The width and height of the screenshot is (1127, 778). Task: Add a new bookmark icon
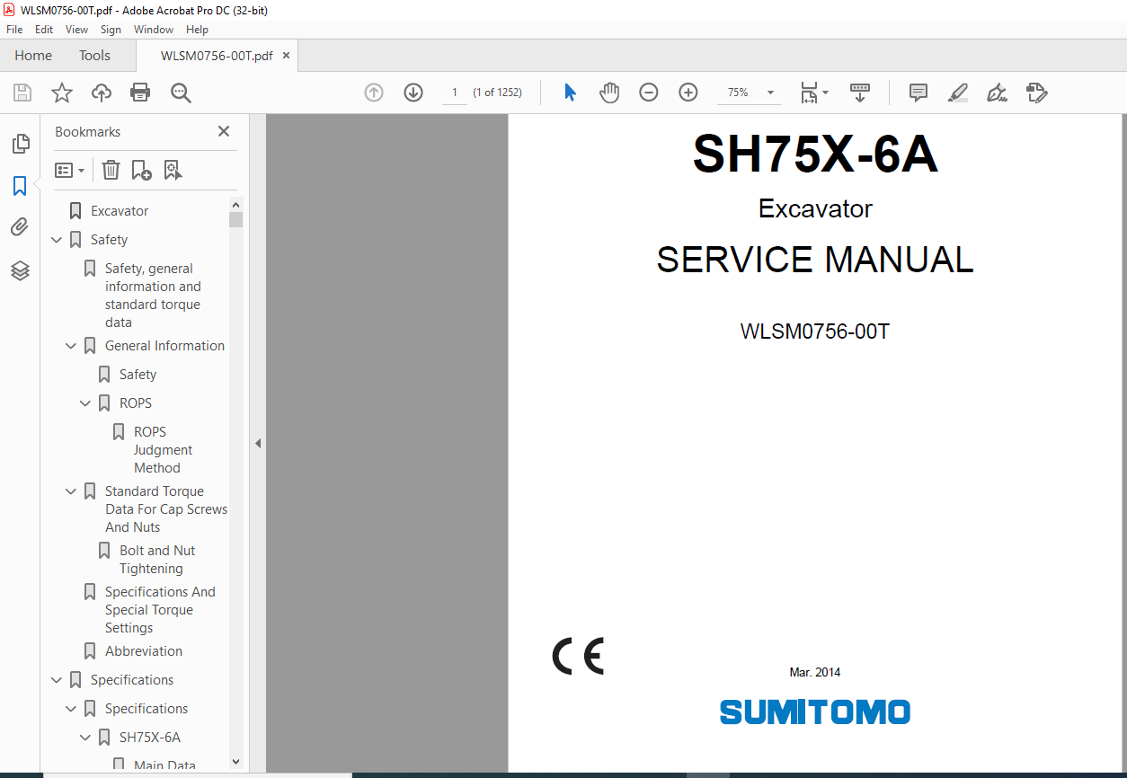(141, 170)
